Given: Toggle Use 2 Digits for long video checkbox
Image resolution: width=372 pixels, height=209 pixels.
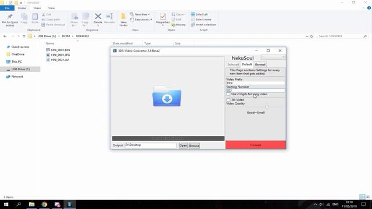Looking at the screenshot, I should (x=228, y=94).
